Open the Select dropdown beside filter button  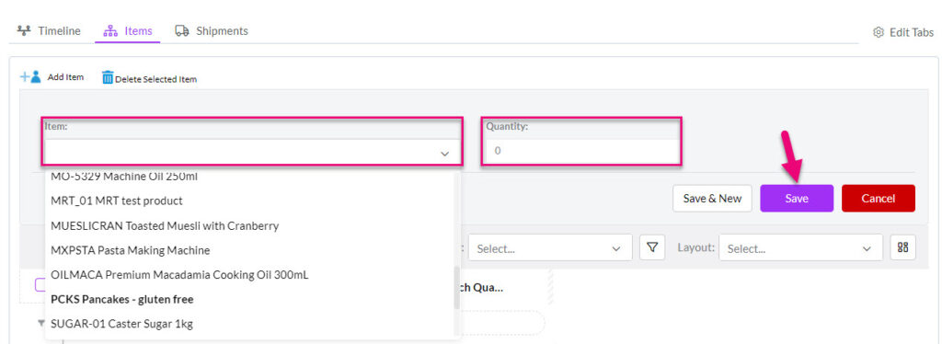[550, 247]
